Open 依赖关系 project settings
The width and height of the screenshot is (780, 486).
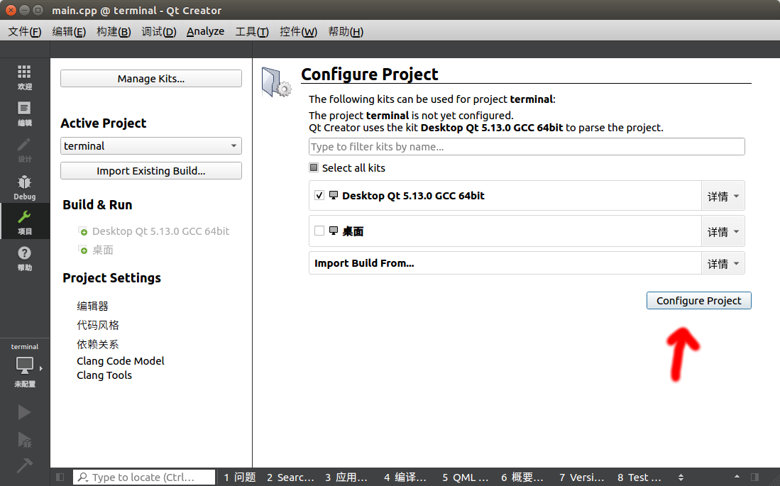(x=97, y=343)
